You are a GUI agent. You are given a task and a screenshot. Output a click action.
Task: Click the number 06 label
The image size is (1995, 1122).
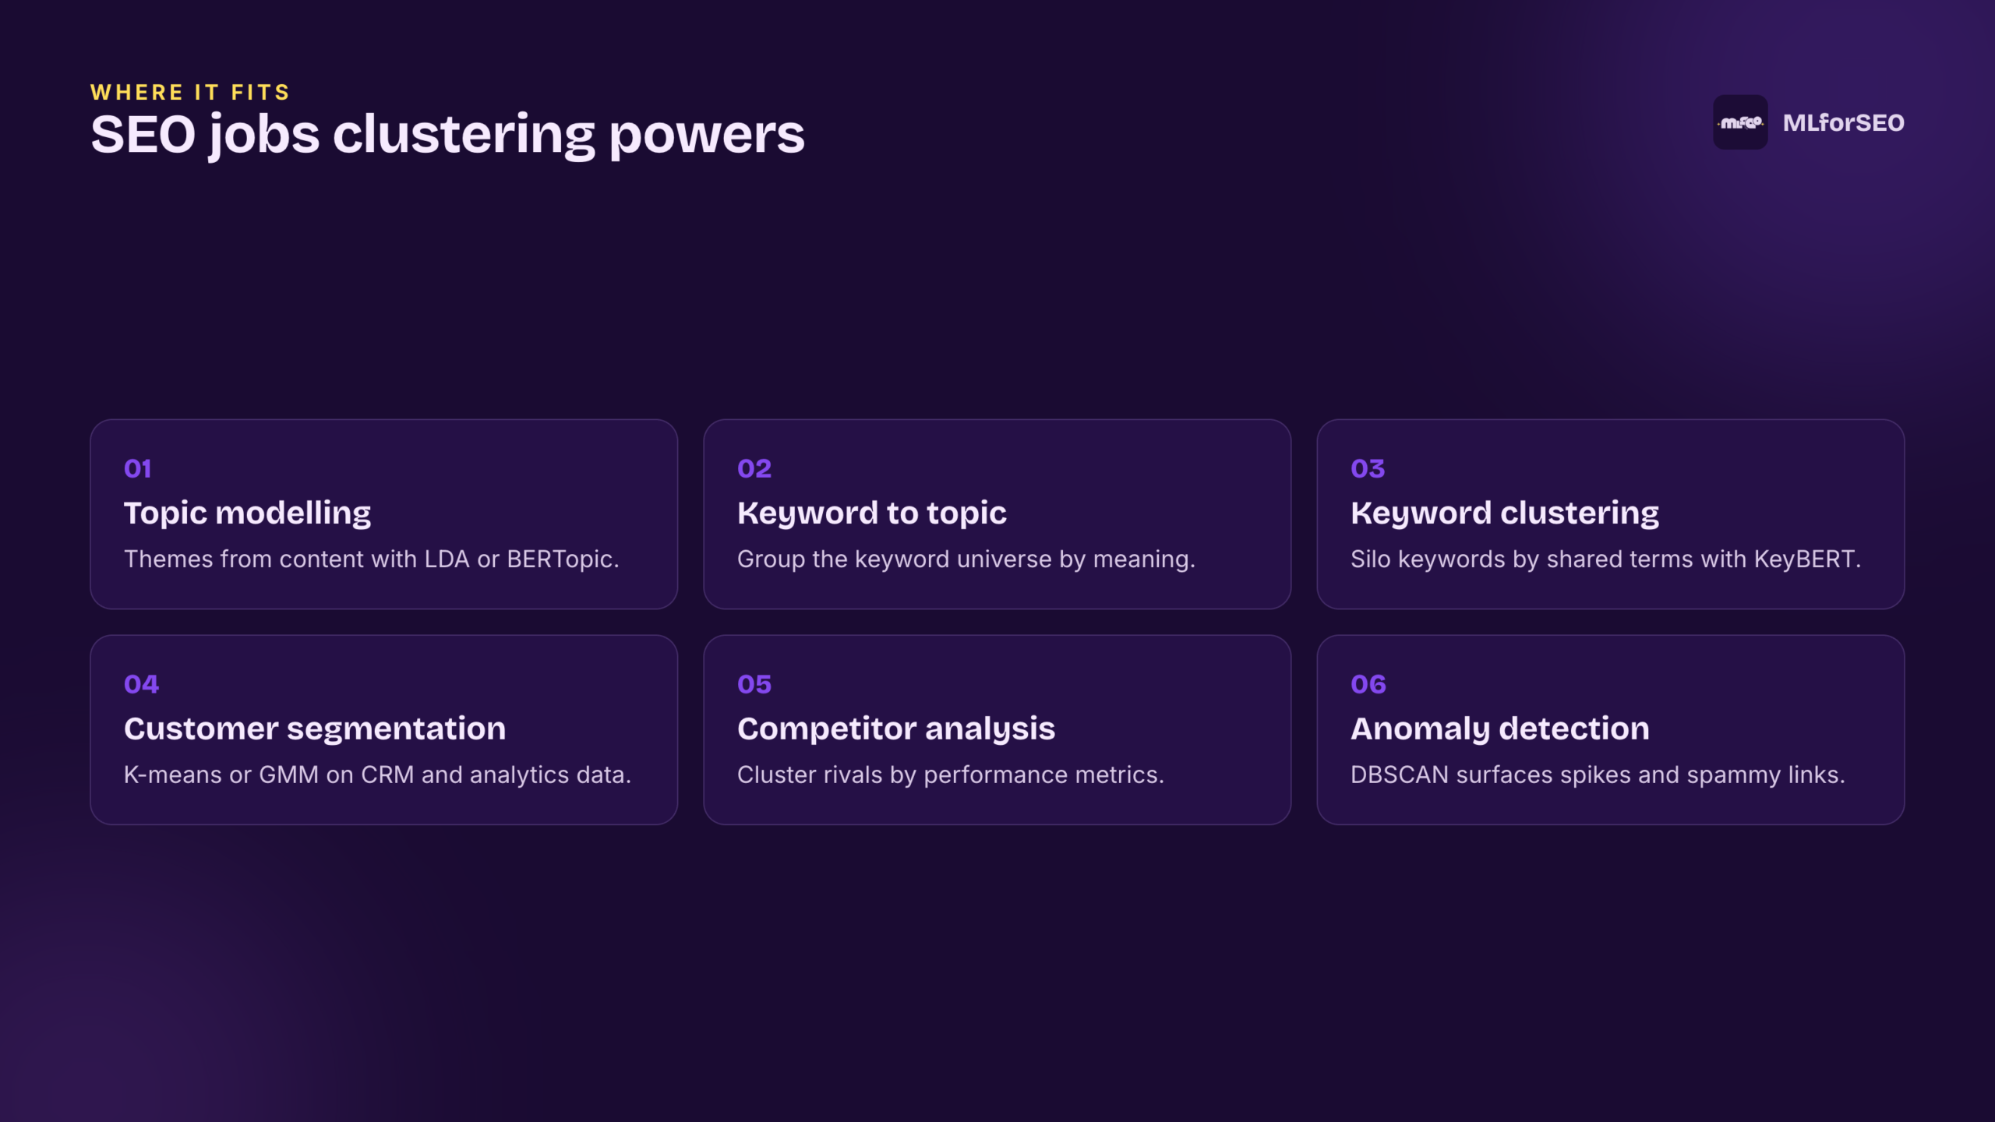click(1368, 684)
